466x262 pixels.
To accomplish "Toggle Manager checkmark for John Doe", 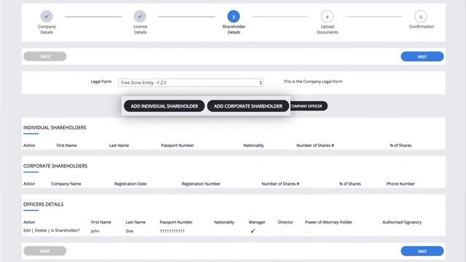I will pyautogui.click(x=253, y=231).
